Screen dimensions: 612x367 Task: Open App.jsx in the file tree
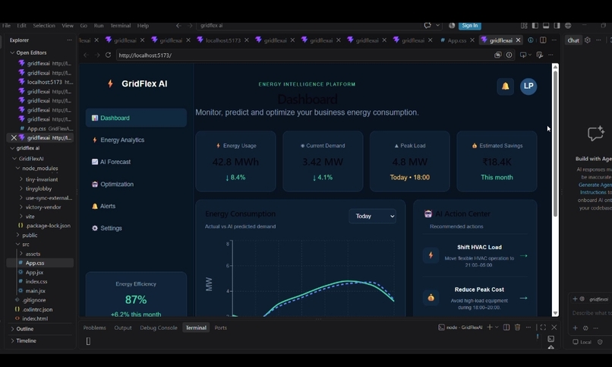coord(34,272)
